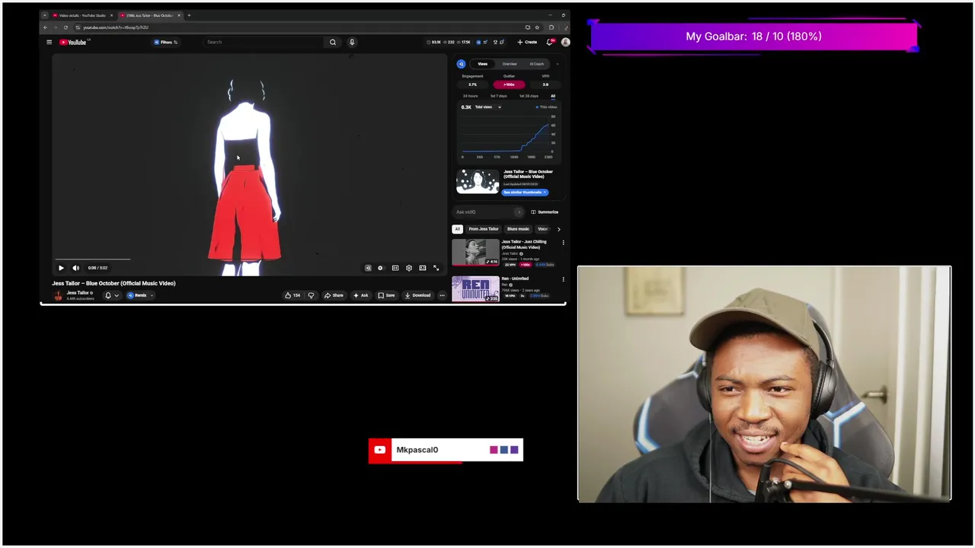Select the 1st 7 days time range
The image size is (975, 548).
click(x=498, y=96)
